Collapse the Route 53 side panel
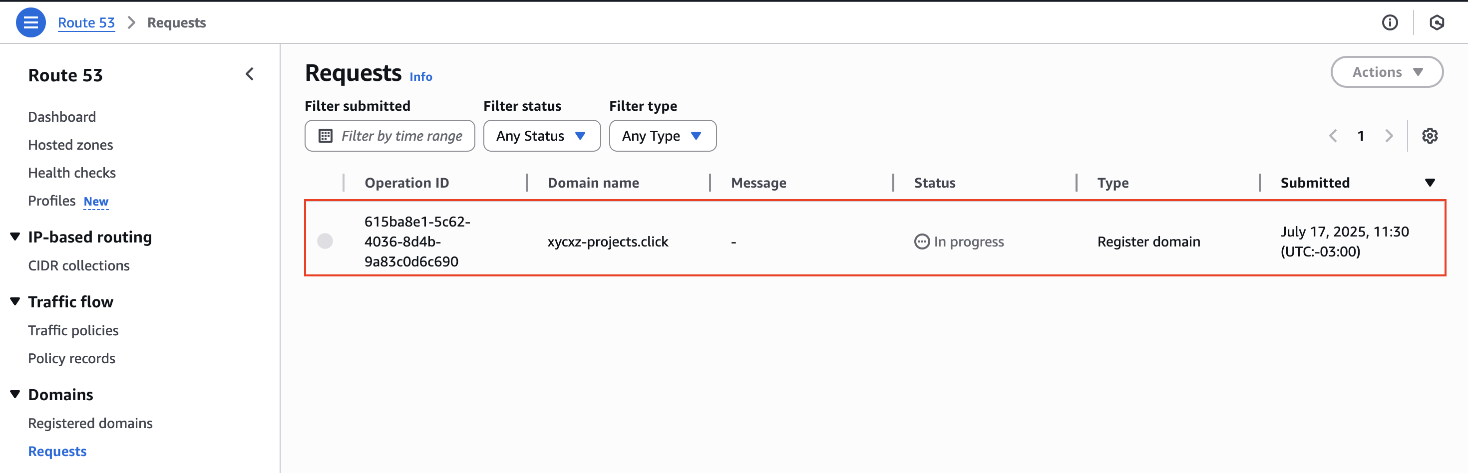 pos(249,73)
